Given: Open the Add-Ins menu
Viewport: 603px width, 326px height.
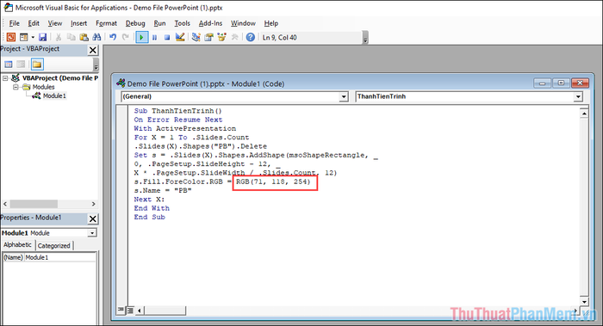Looking at the screenshot, I should [x=210, y=23].
